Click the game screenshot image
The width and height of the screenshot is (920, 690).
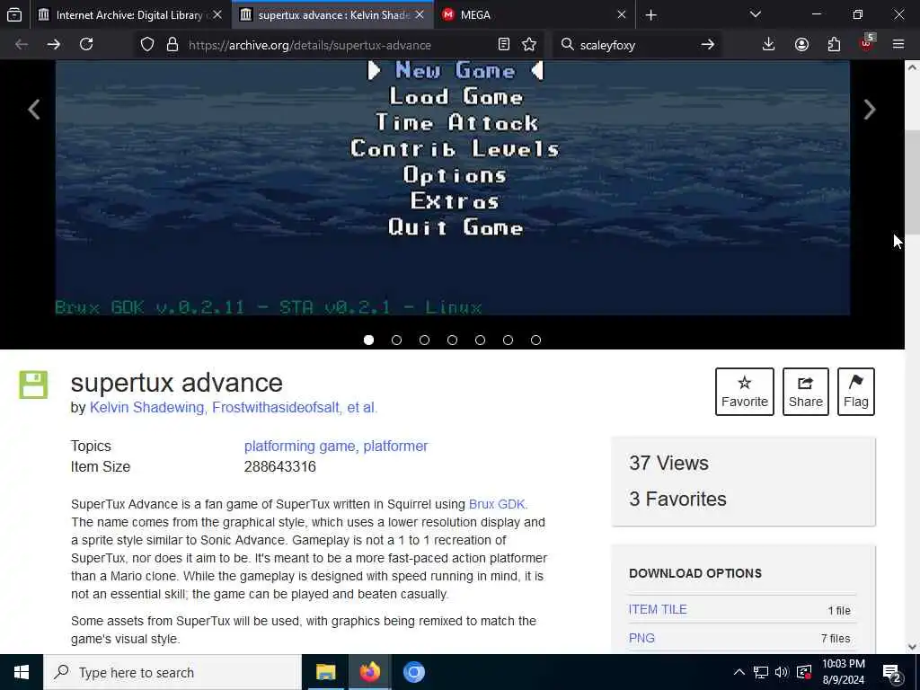[x=453, y=188]
